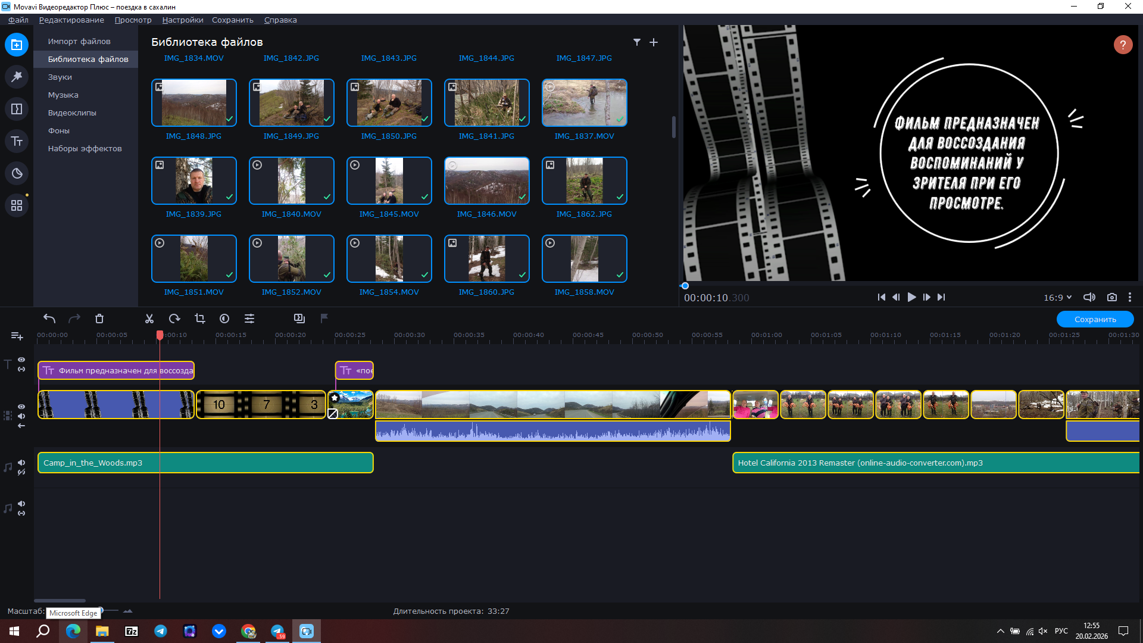Click the color adjustment icon in toolbar

coord(224,319)
